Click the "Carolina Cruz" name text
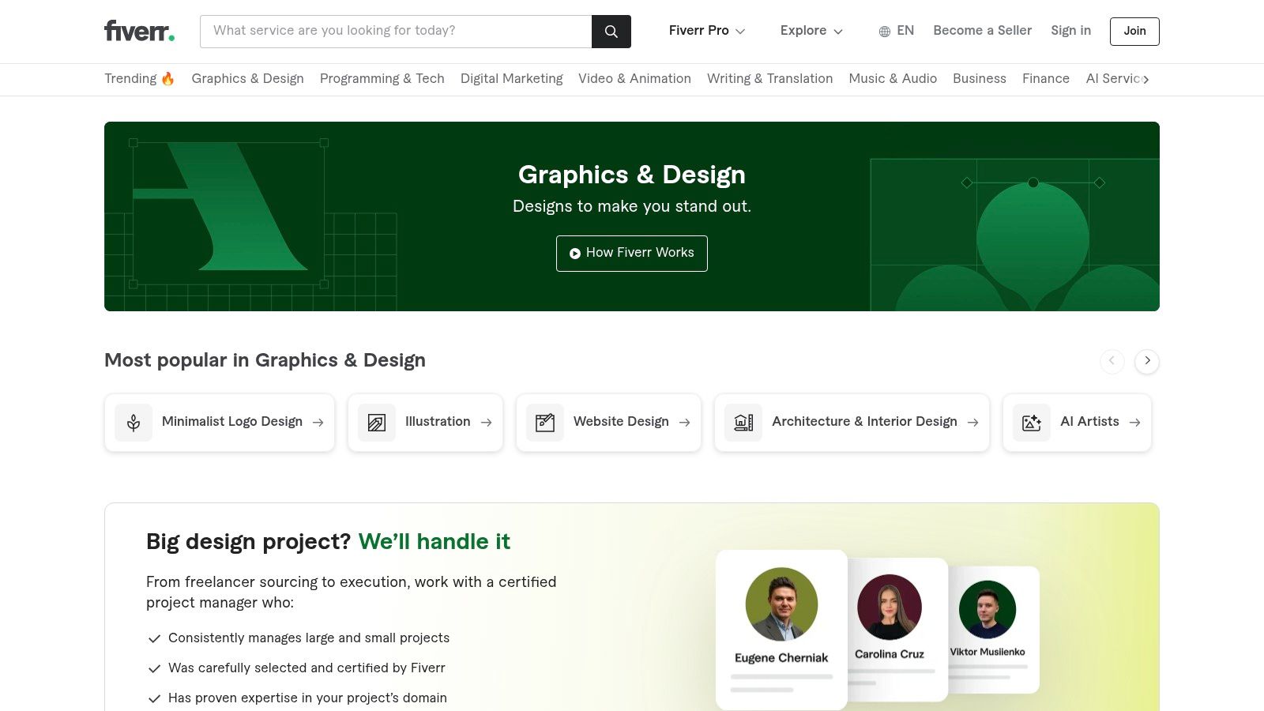This screenshot has height=711, width=1264. point(890,654)
